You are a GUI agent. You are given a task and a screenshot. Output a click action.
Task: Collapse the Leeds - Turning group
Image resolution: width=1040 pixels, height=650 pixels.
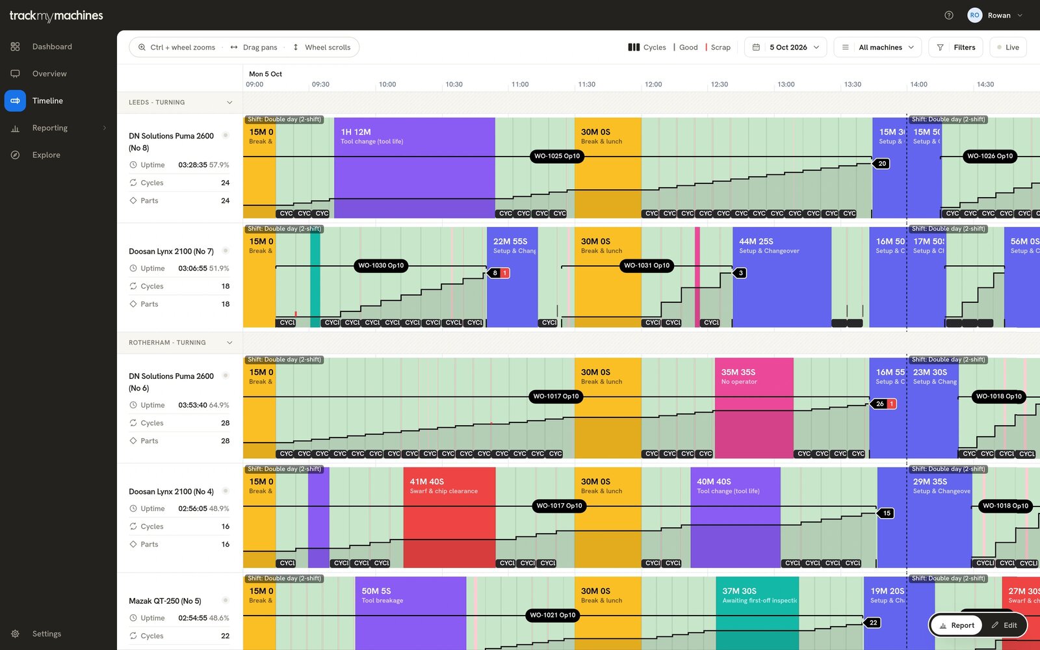[x=229, y=103]
